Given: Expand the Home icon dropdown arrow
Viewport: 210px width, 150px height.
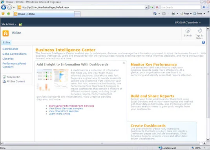Looking at the screenshot, I should (x=159, y=13).
